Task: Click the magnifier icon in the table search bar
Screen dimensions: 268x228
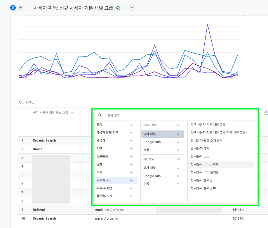Action: tap(20, 102)
